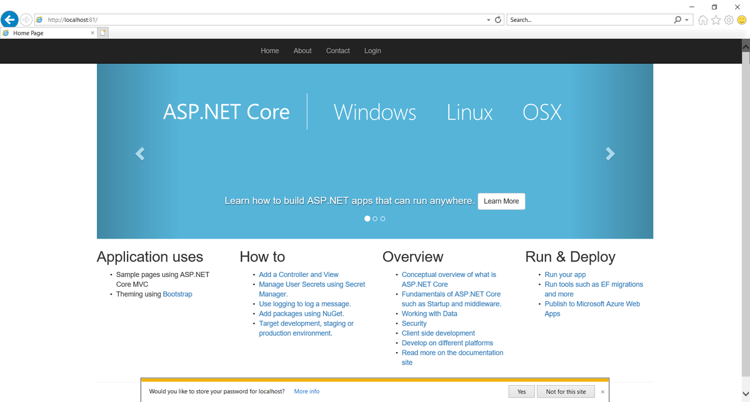750x402 pixels.
Task: Open Publish to Microsoft Azure Web Apps link
Action: click(x=592, y=309)
